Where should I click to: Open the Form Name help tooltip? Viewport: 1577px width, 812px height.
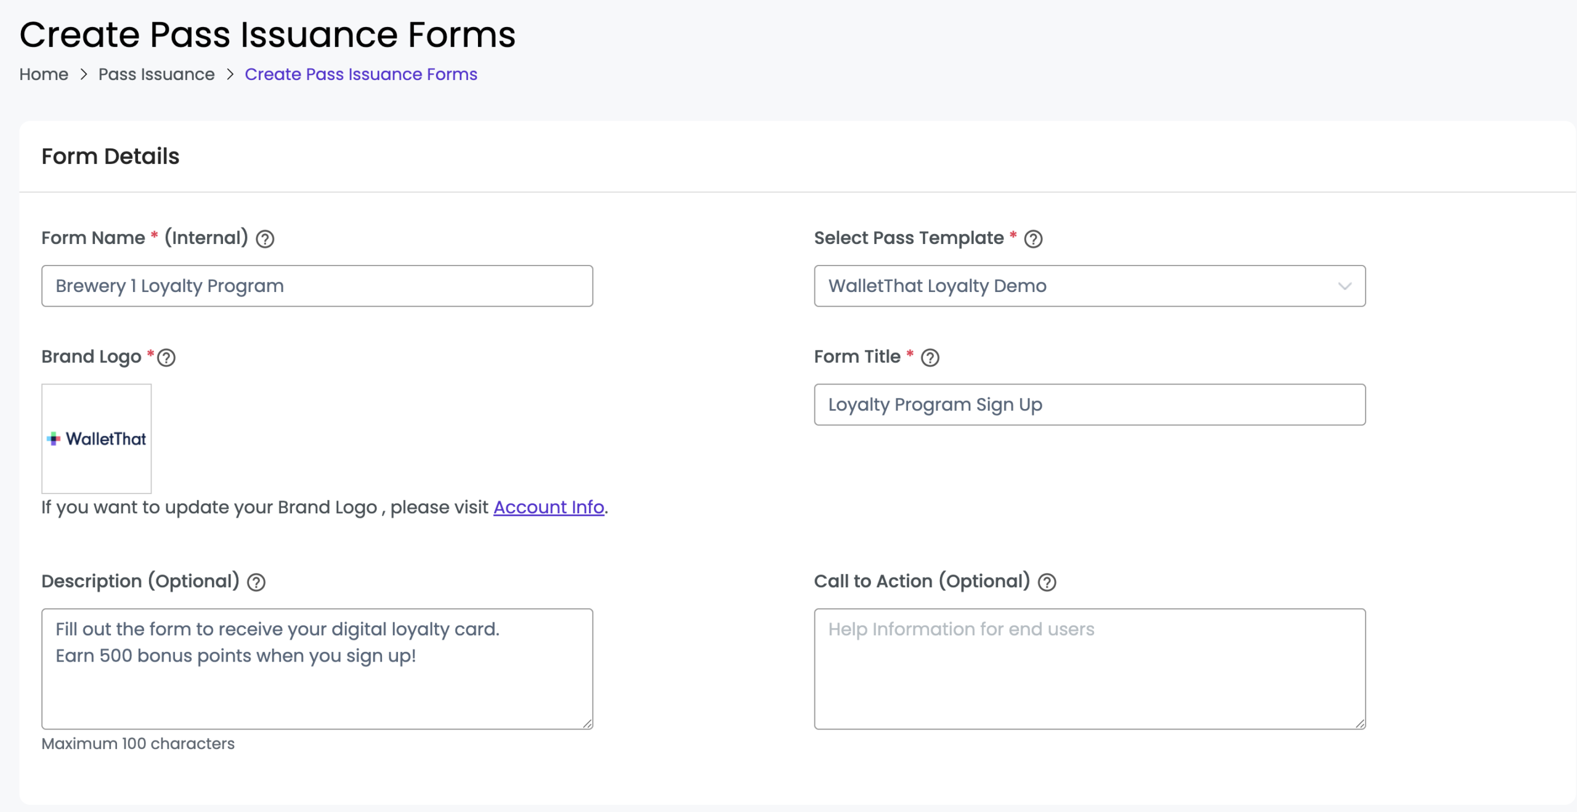click(265, 238)
